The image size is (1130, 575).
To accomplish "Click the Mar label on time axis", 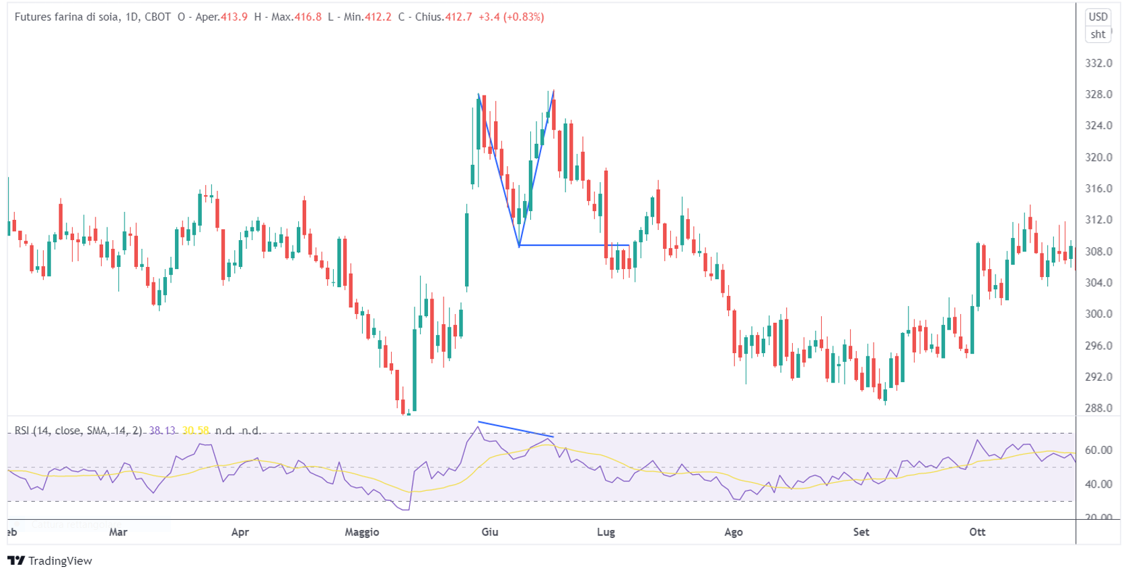I will [118, 532].
